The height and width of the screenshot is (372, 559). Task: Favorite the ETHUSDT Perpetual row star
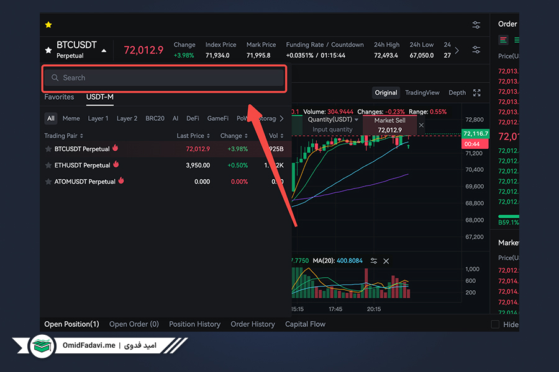(48, 165)
